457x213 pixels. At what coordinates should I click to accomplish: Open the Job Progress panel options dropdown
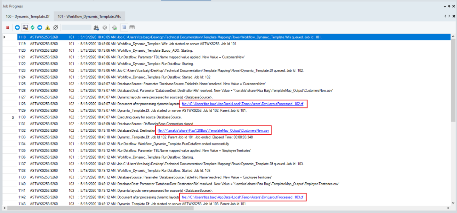coord(445,6)
